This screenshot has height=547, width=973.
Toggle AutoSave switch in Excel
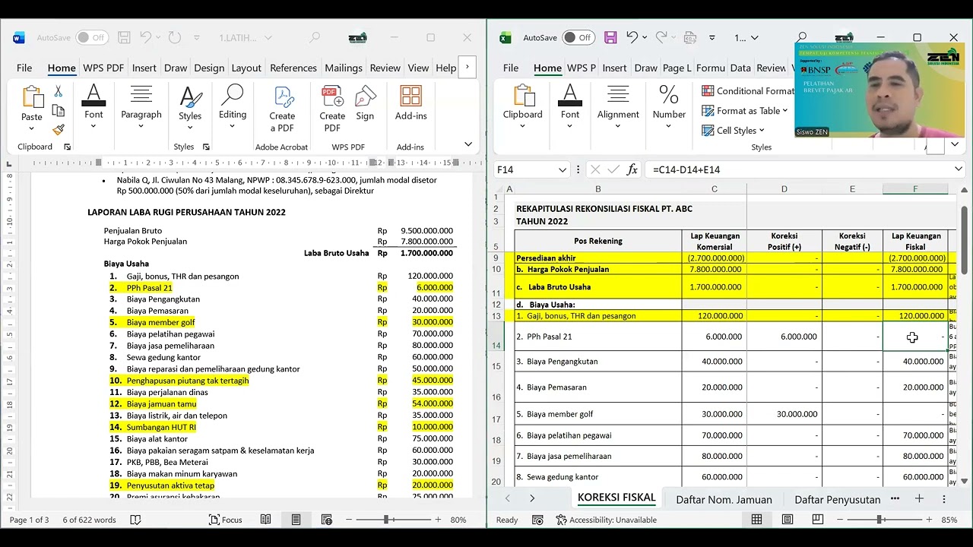pyautogui.click(x=578, y=37)
